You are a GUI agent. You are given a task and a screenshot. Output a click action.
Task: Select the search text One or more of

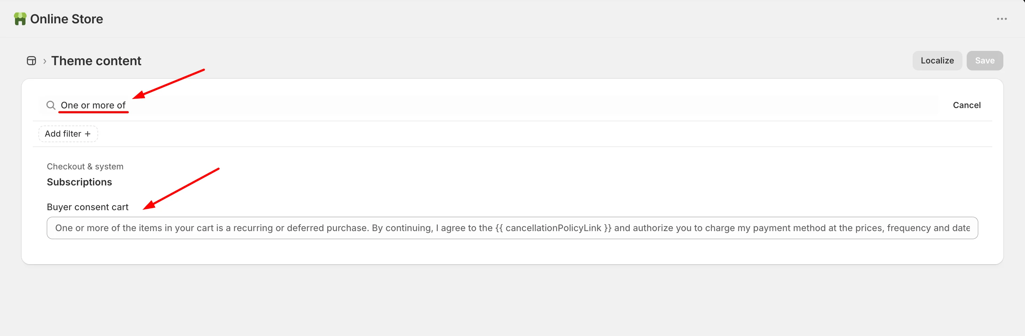93,105
